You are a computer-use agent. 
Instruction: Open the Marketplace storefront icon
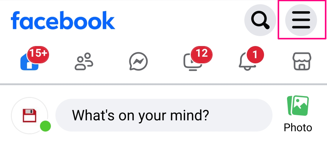pyautogui.click(x=302, y=62)
